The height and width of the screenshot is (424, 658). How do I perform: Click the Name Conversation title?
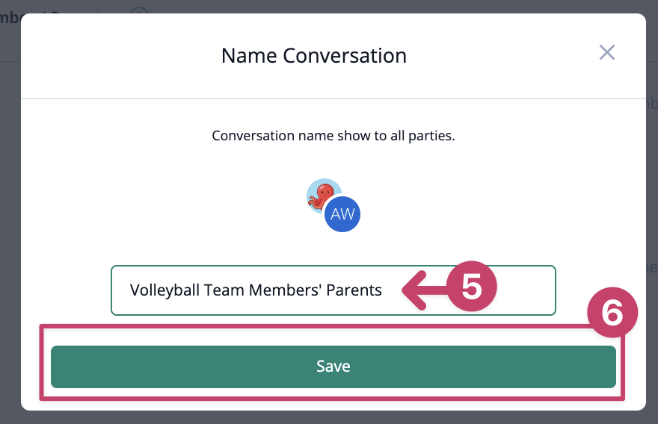click(x=314, y=56)
